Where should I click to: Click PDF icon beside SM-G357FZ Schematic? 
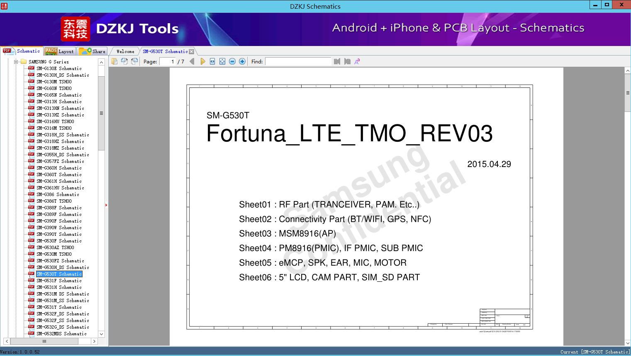click(x=31, y=161)
